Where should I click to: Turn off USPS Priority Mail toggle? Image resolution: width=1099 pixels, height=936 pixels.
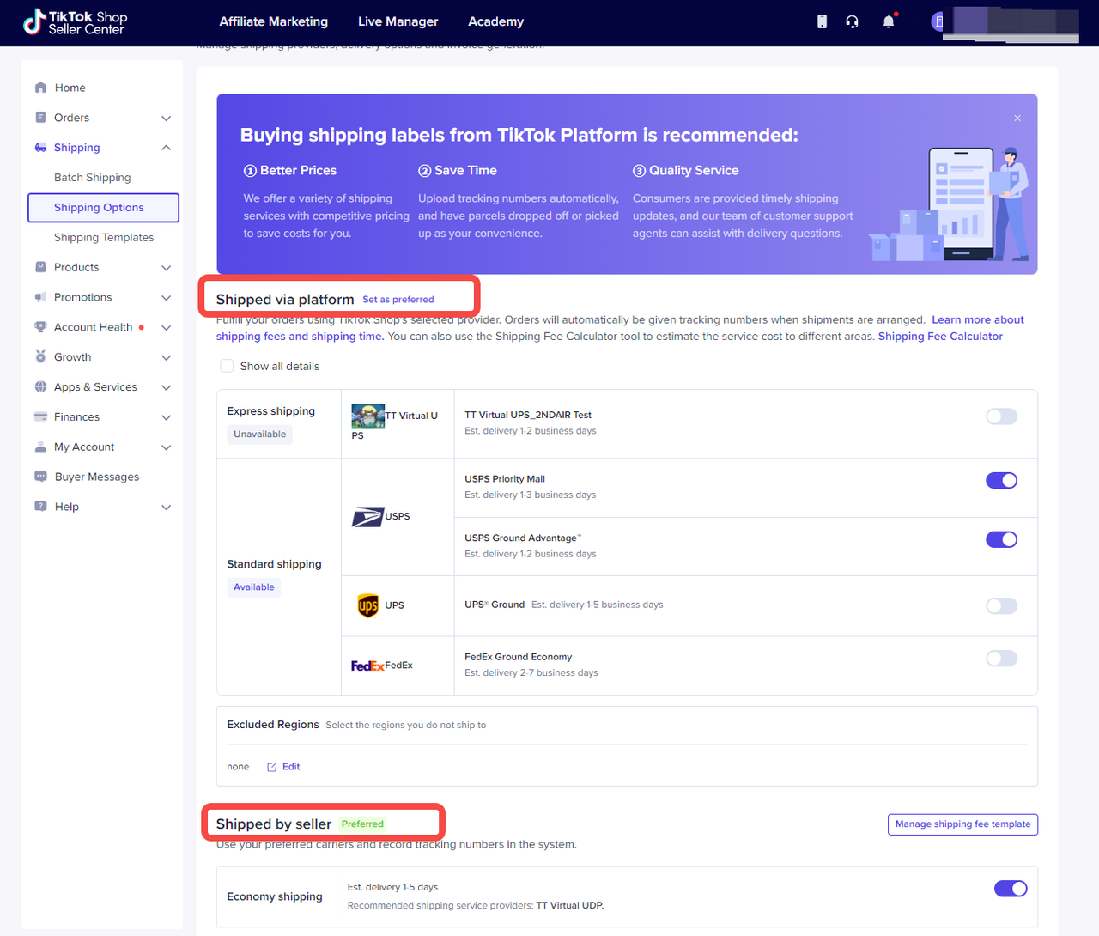[1001, 481]
